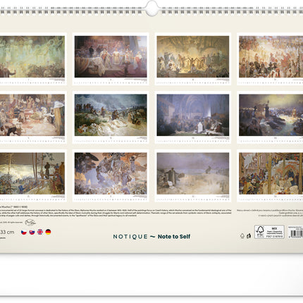Click the German flag icon
303x303 pixels.
click(x=48, y=232)
